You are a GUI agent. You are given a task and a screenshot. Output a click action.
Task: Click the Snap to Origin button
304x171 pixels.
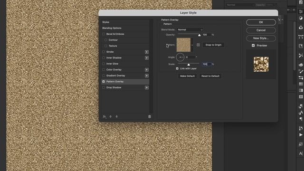(x=213, y=45)
